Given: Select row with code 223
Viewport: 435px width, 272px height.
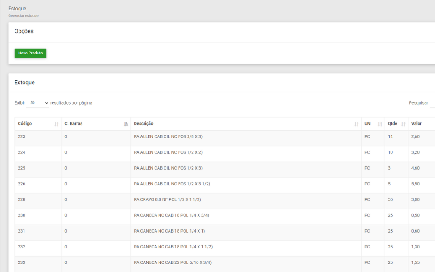Looking at the screenshot, I should point(225,136).
